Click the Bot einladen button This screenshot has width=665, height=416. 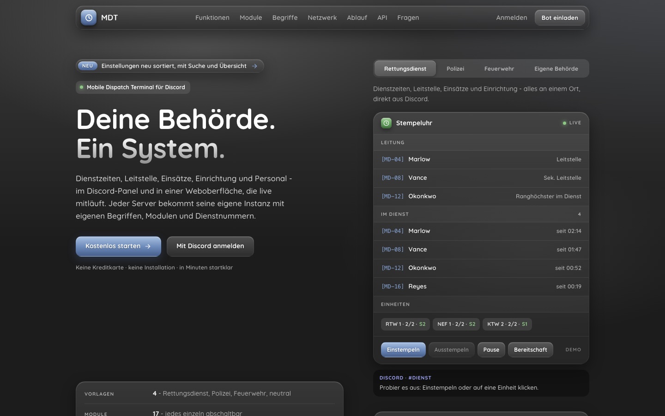coord(560,18)
